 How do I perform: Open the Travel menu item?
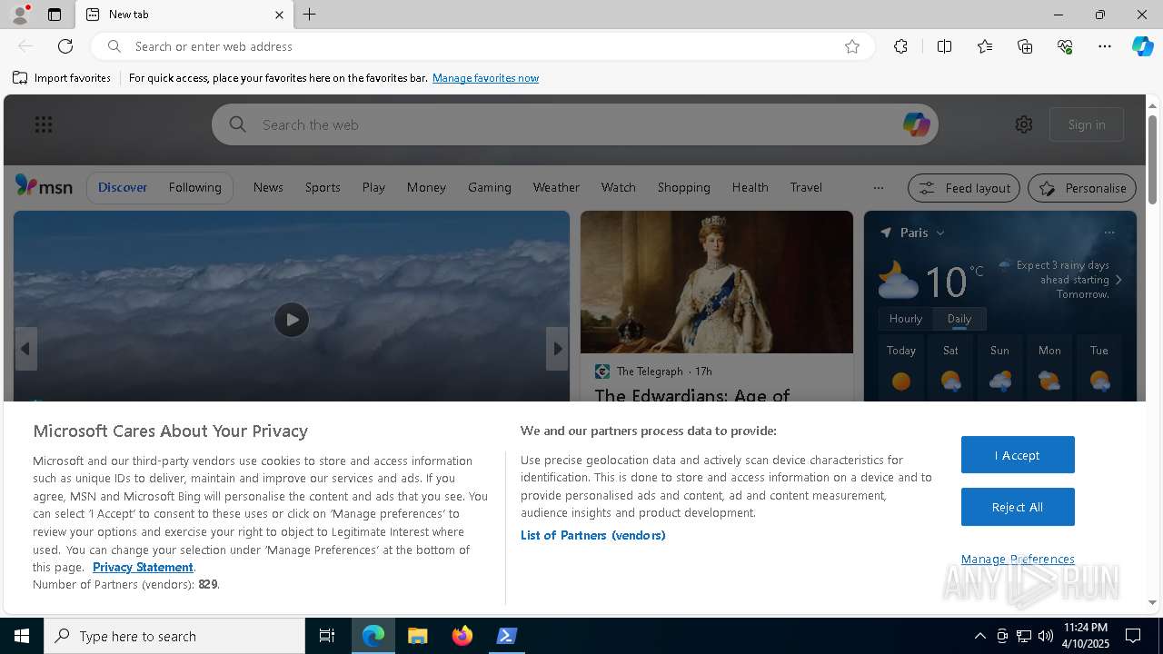click(x=806, y=187)
